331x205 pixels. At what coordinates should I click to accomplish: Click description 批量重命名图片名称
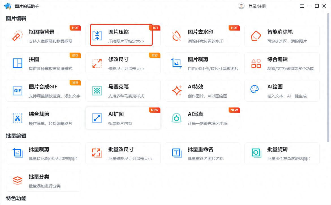tap(206, 159)
